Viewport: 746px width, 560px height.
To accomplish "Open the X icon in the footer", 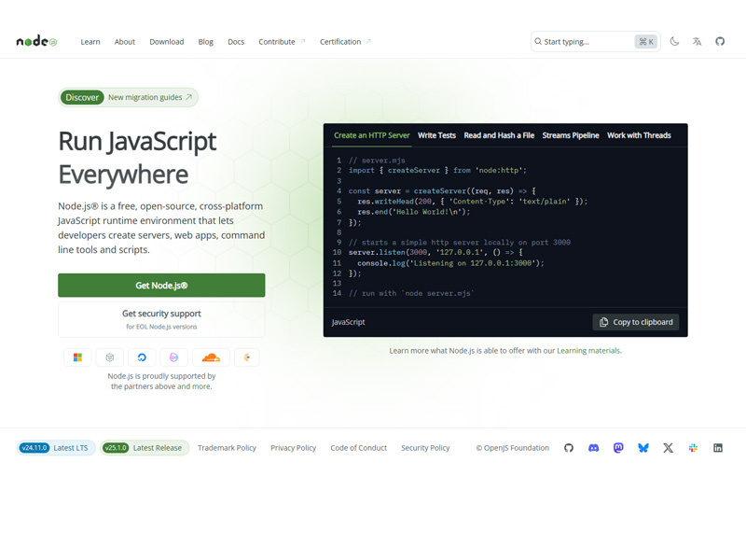I will coord(668,448).
